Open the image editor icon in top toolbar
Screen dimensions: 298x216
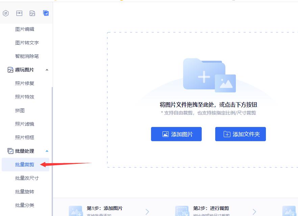click(x=19, y=13)
